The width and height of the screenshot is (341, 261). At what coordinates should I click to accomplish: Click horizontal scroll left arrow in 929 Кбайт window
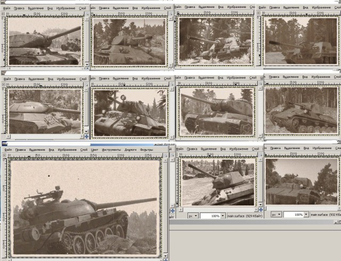180,210
